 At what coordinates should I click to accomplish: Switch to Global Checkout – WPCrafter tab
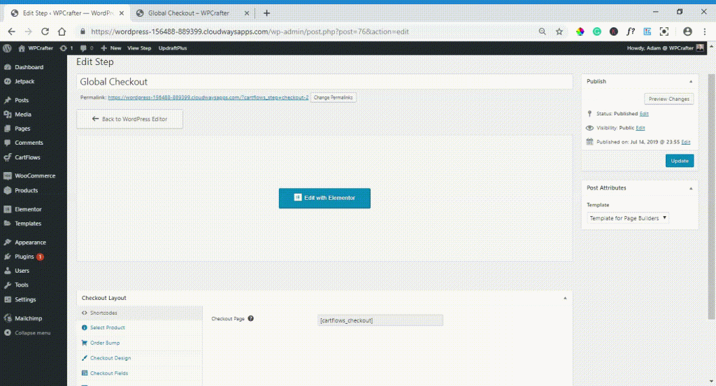coord(189,13)
